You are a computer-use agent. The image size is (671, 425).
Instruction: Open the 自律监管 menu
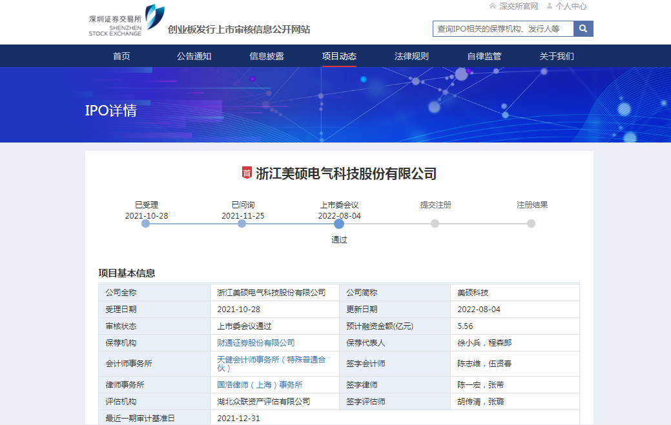click(484, 56)
